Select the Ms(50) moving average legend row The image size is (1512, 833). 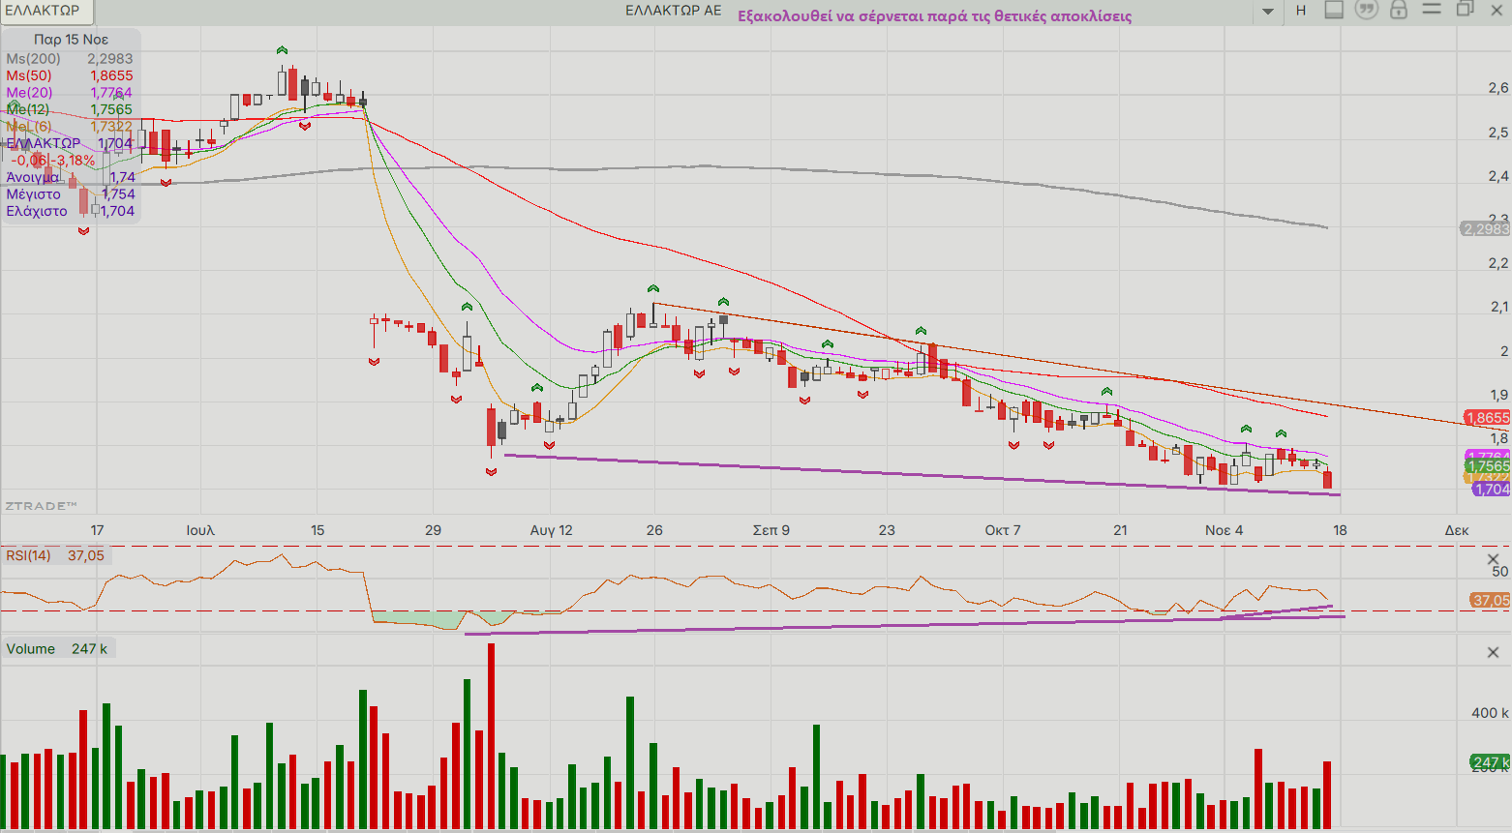(x=70, y=75)
